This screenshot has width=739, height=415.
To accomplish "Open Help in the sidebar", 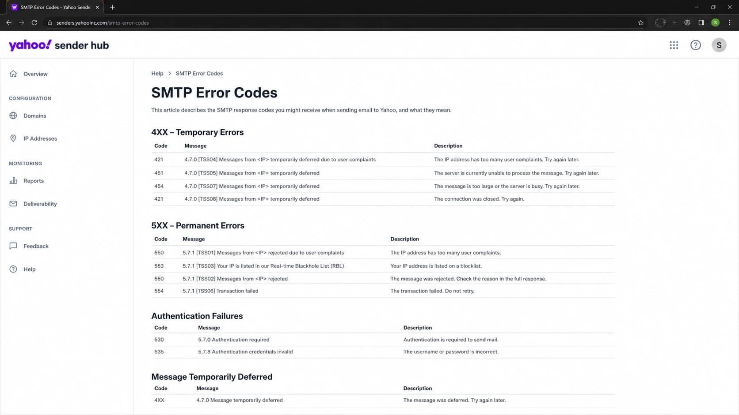I will (x=30, y=269).
